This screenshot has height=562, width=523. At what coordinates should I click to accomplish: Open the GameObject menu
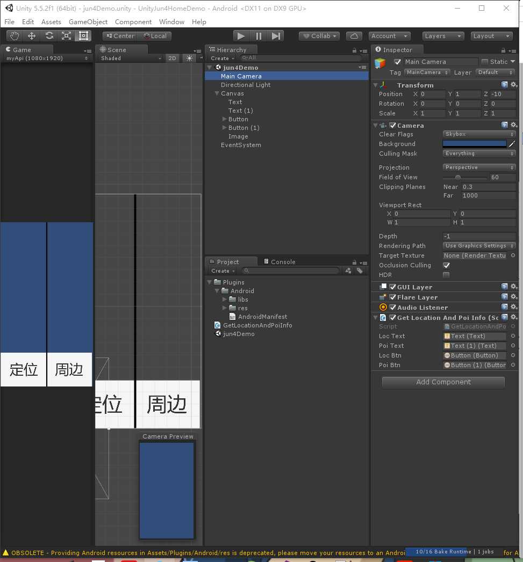(88, 22)
